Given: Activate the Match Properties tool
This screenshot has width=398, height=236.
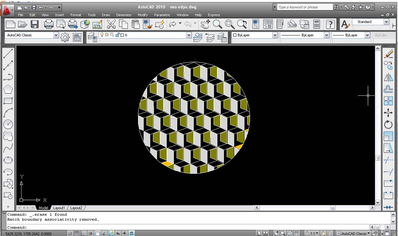Looking at the screenshot, I should pos(147,24).
